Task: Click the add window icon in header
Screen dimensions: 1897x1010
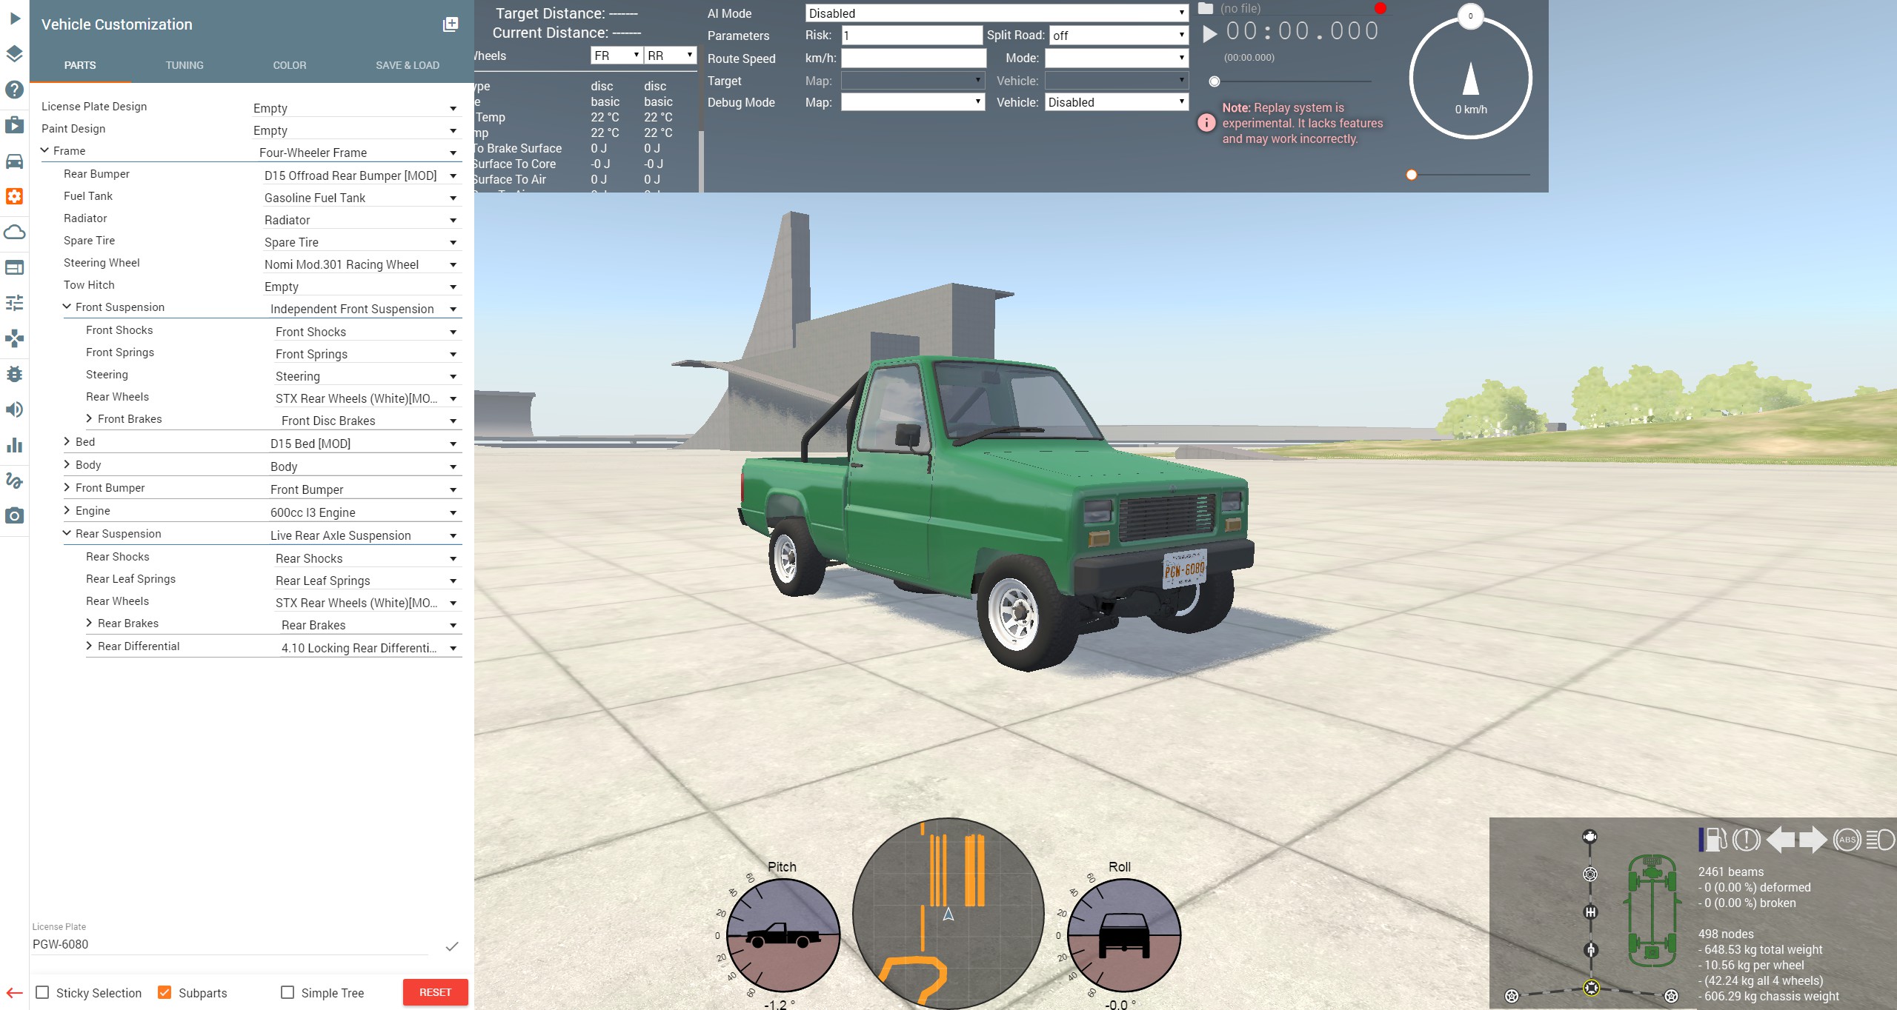Action: (x=450, y=24)
